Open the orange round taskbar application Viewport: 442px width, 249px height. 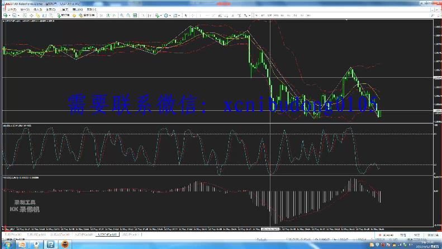click(x=65, y=245)
